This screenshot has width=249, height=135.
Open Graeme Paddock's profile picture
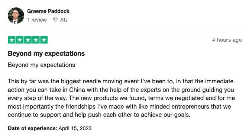tap(16, 16)
